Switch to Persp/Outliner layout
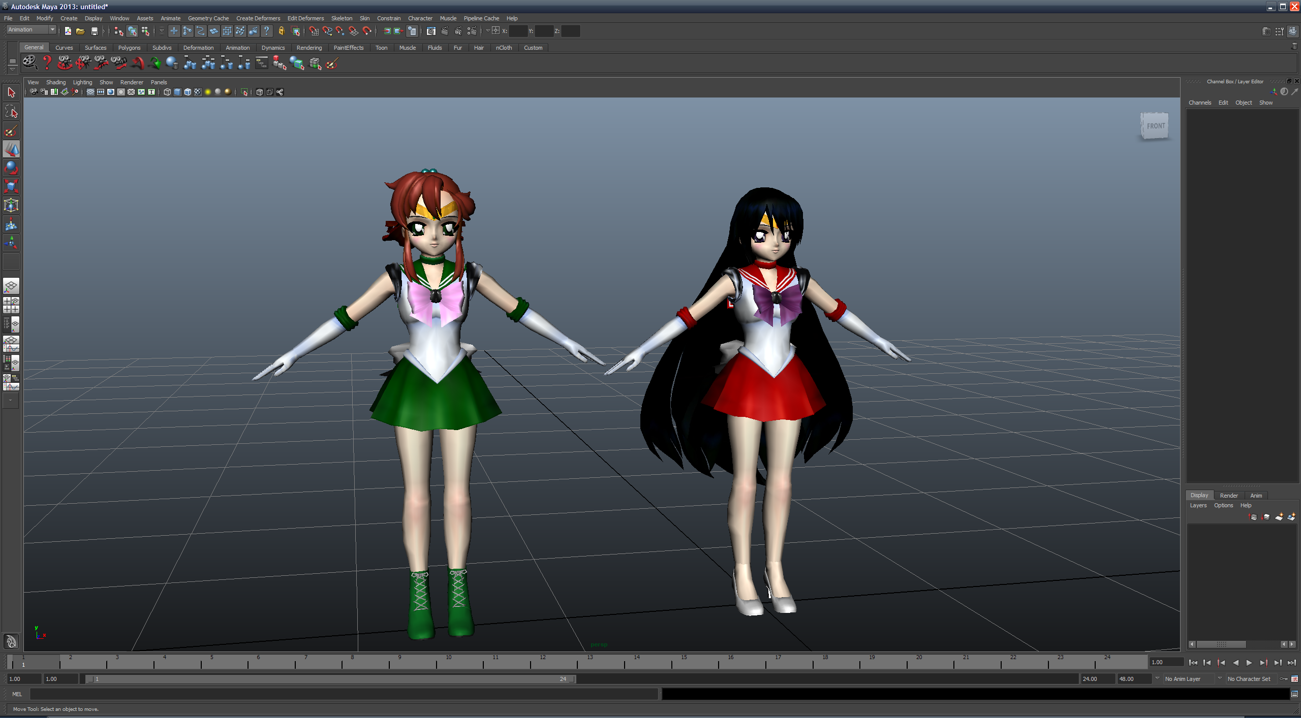Screen dimensions: 1301x718 pos(11,324)
